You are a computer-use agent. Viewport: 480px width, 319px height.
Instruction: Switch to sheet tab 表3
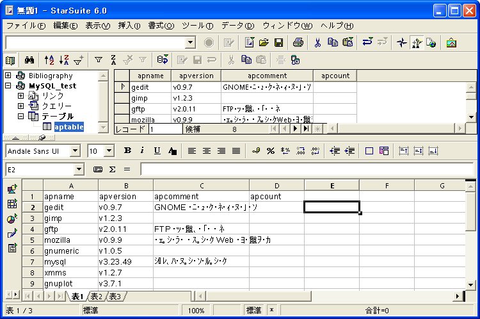[x=115, y=297]
